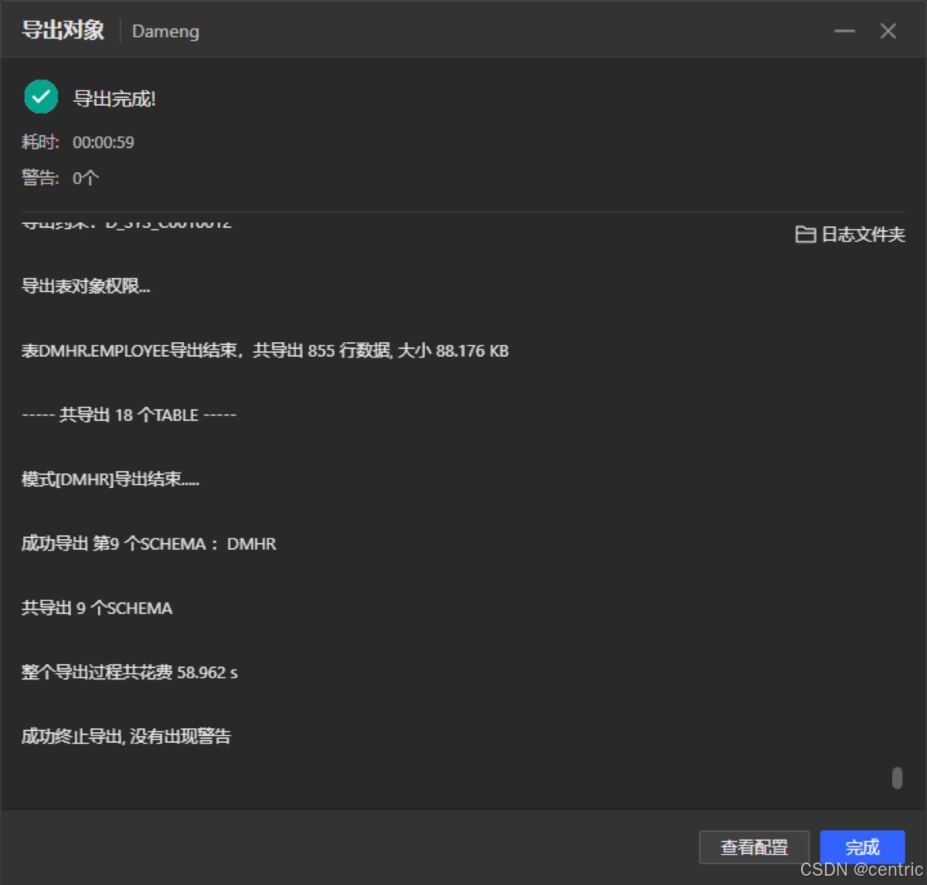Click the 成功导出 第9 个SCHEMA DMHR line
Viewport: 927px width, 885px height.
148,543
